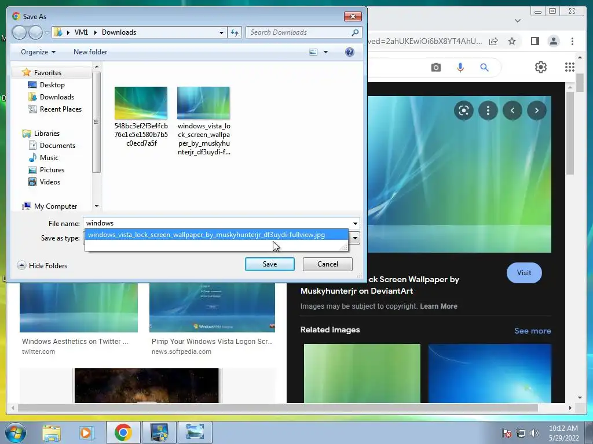Click Downloads in the address breadcrumb

click(x=119, y=32)
